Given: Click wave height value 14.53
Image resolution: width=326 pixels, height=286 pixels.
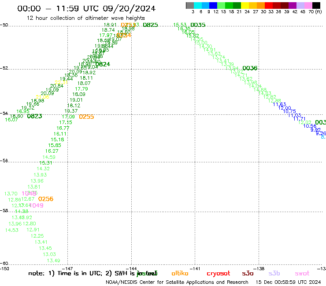Looking at the screenshot, I should pyautogui.click(x=11, y=230).
